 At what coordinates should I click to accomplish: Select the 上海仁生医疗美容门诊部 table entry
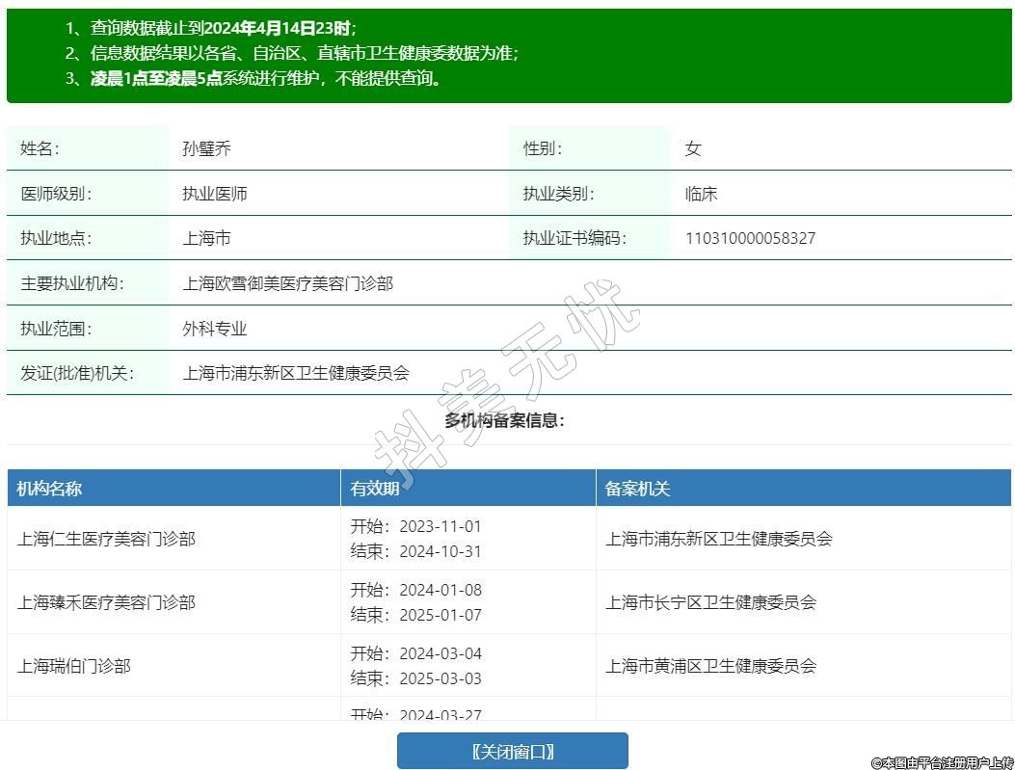(106, 539)
